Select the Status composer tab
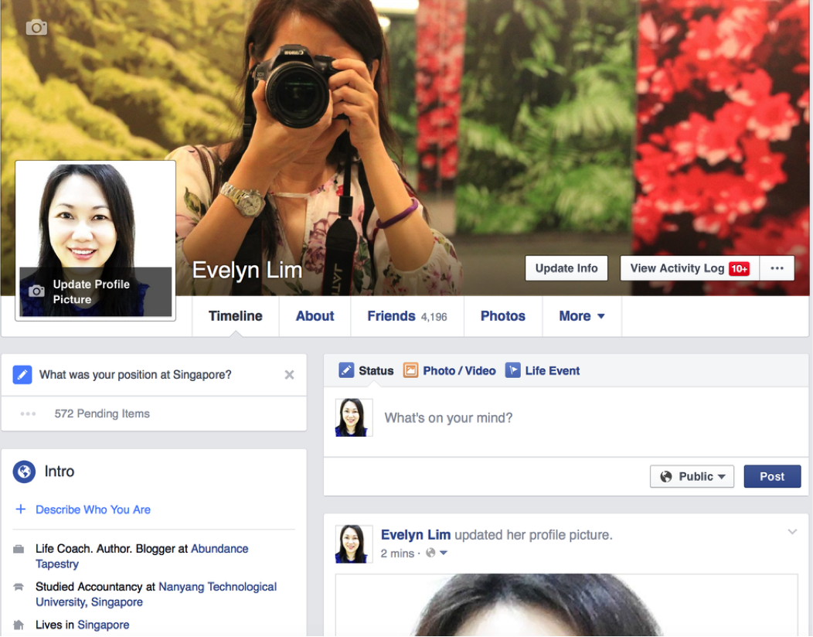 [366, 370]
